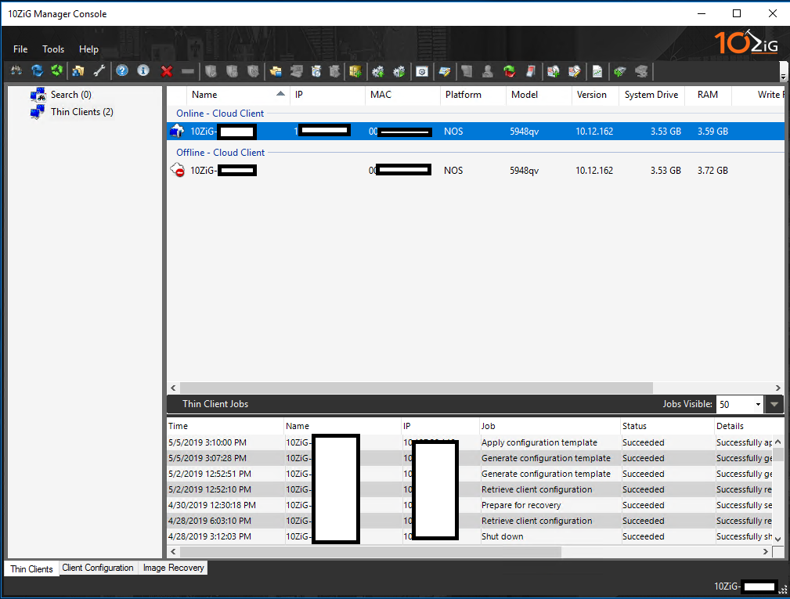Click the recycle bin with clock icon
The width and height of the screenshot is (790, 599).
pyautogui.click(x=316, y=71)
